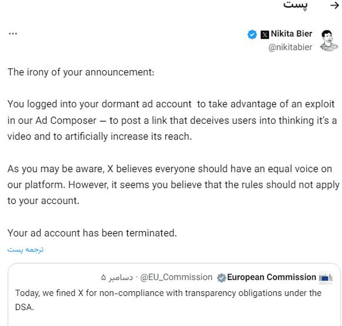Click the 'Your ad account has been terminated.' line
342x326 pixels.
tap(92, 233)
